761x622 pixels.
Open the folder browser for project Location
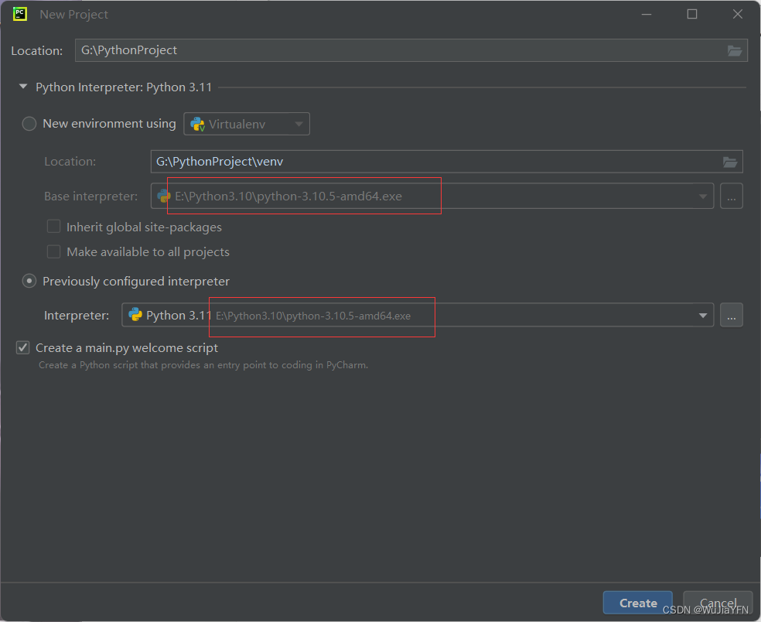pos(733,50)
